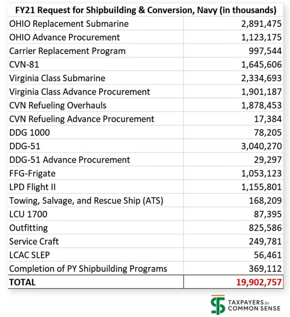
Task: Select the 'LCU 1700' row label
Action: pyautogui.click(x=28, y=214)
